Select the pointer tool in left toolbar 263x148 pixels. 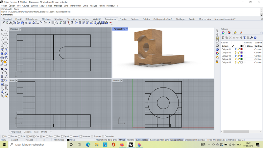pyautogui.click(x=2, y=30)
